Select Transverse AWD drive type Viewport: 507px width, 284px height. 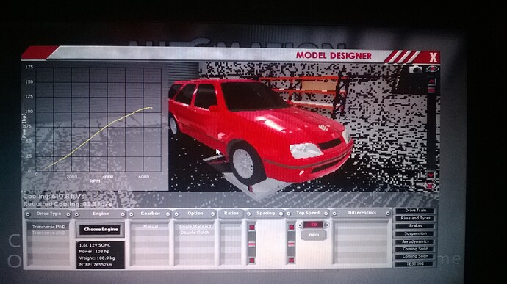tap(48, 233)
